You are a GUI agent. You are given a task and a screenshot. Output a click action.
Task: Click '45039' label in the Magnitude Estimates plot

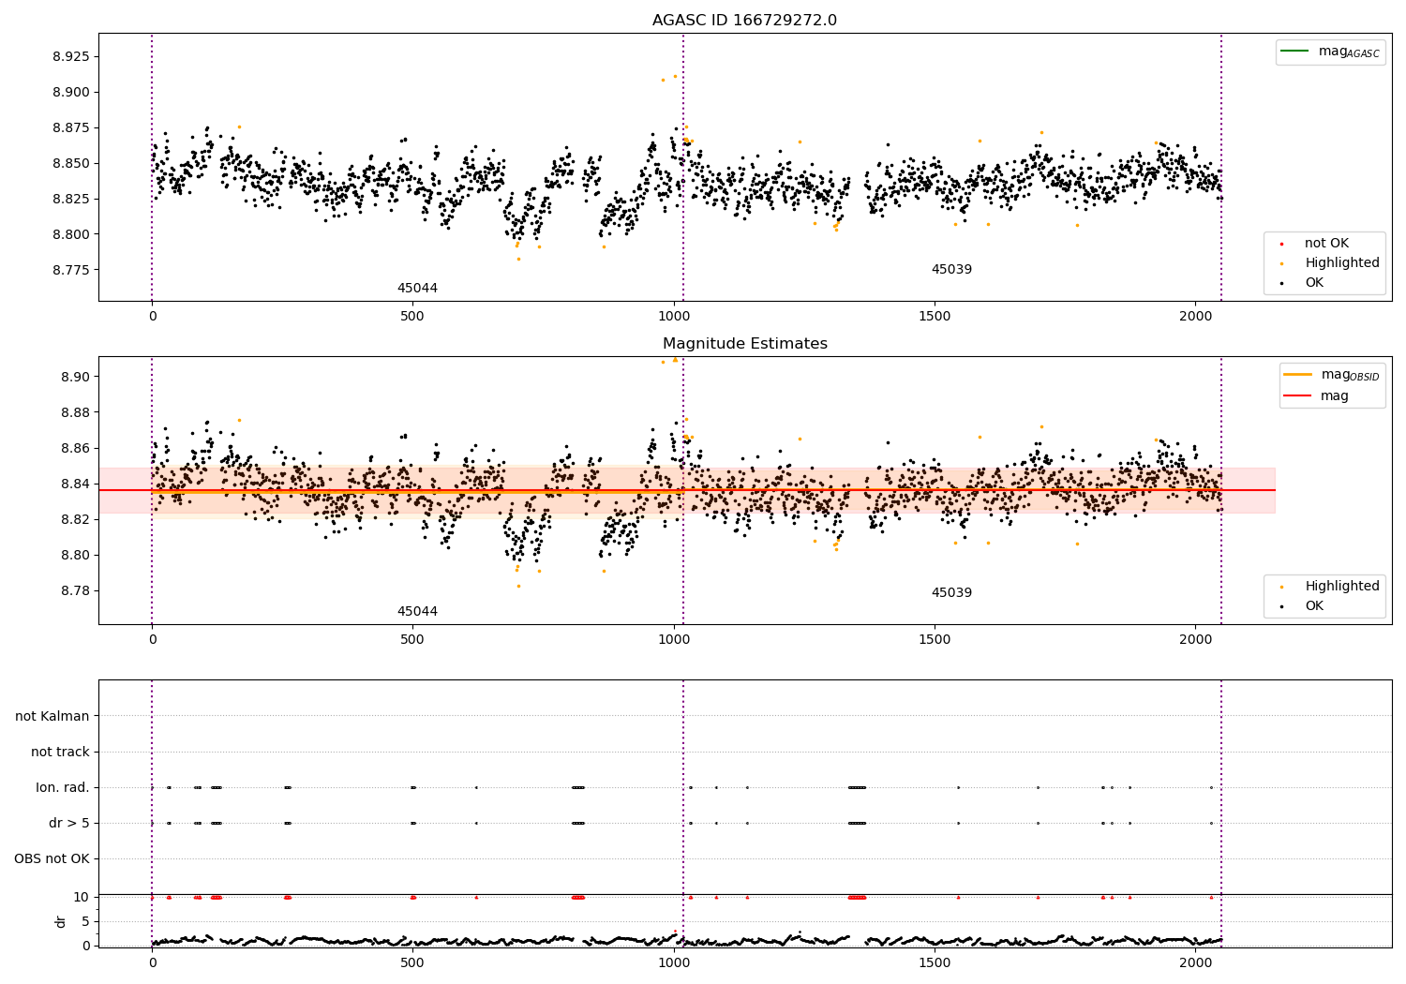click(951, 593)
